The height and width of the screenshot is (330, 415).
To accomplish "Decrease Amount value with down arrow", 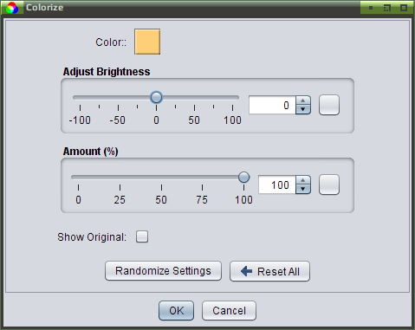I will click(303, 189).
